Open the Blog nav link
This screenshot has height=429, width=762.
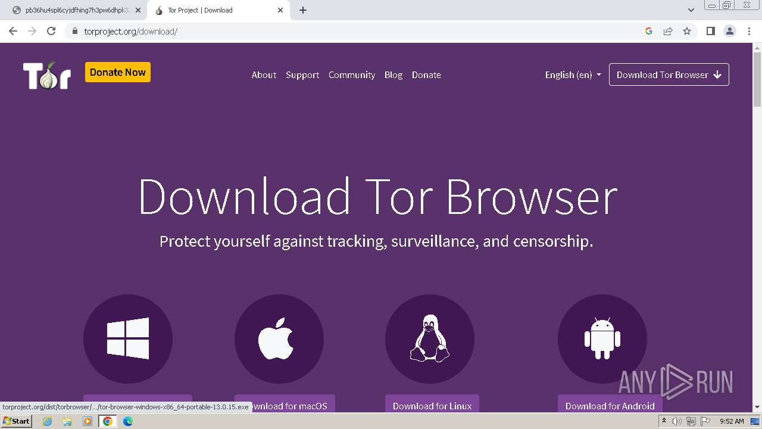tap(394, 74)
